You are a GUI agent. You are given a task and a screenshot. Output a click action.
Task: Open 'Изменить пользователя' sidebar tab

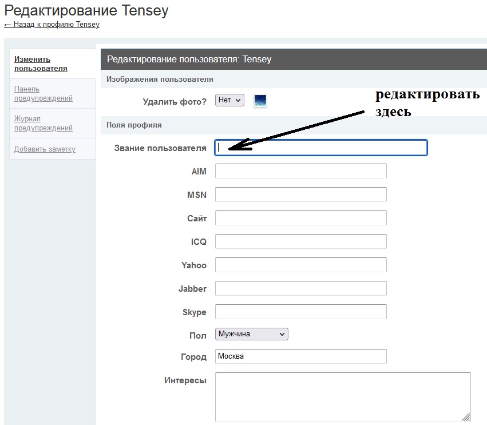point(41,63)
